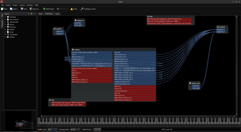This screenshot has width=241, height=132.
Task: Open the Engine menu
Action: pos(8,5)
